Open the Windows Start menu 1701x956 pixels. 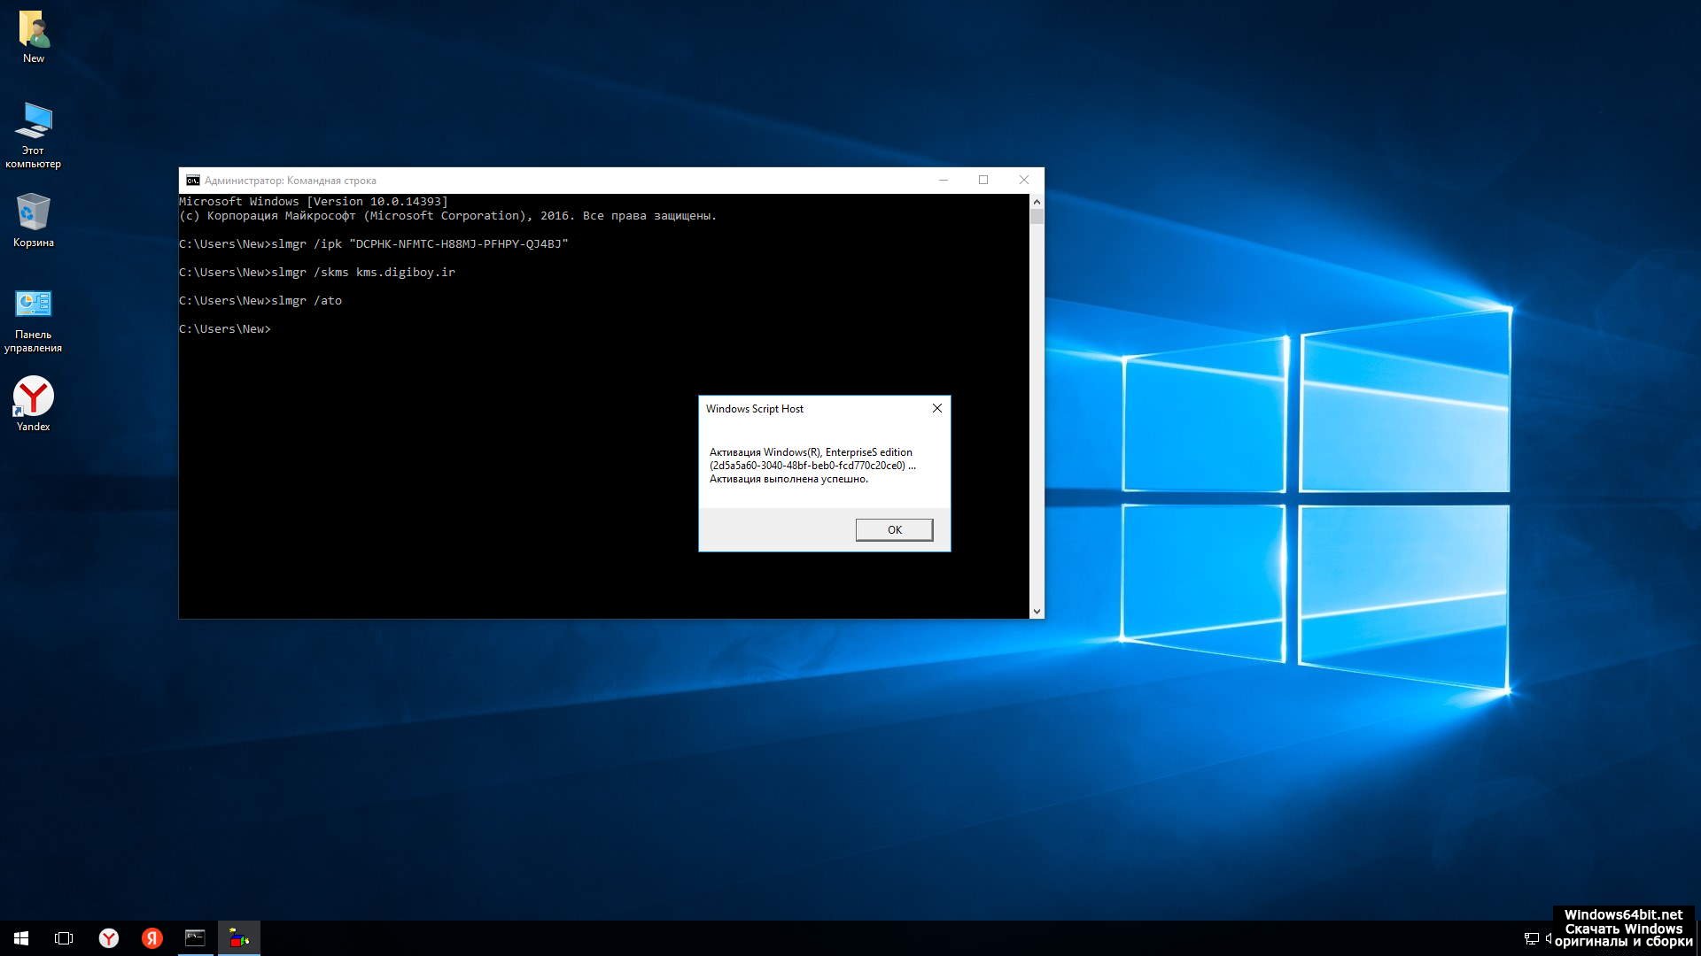21,938
